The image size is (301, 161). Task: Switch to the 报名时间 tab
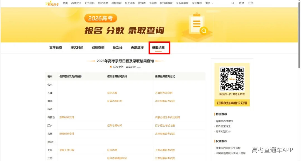(x=77, y=48)
